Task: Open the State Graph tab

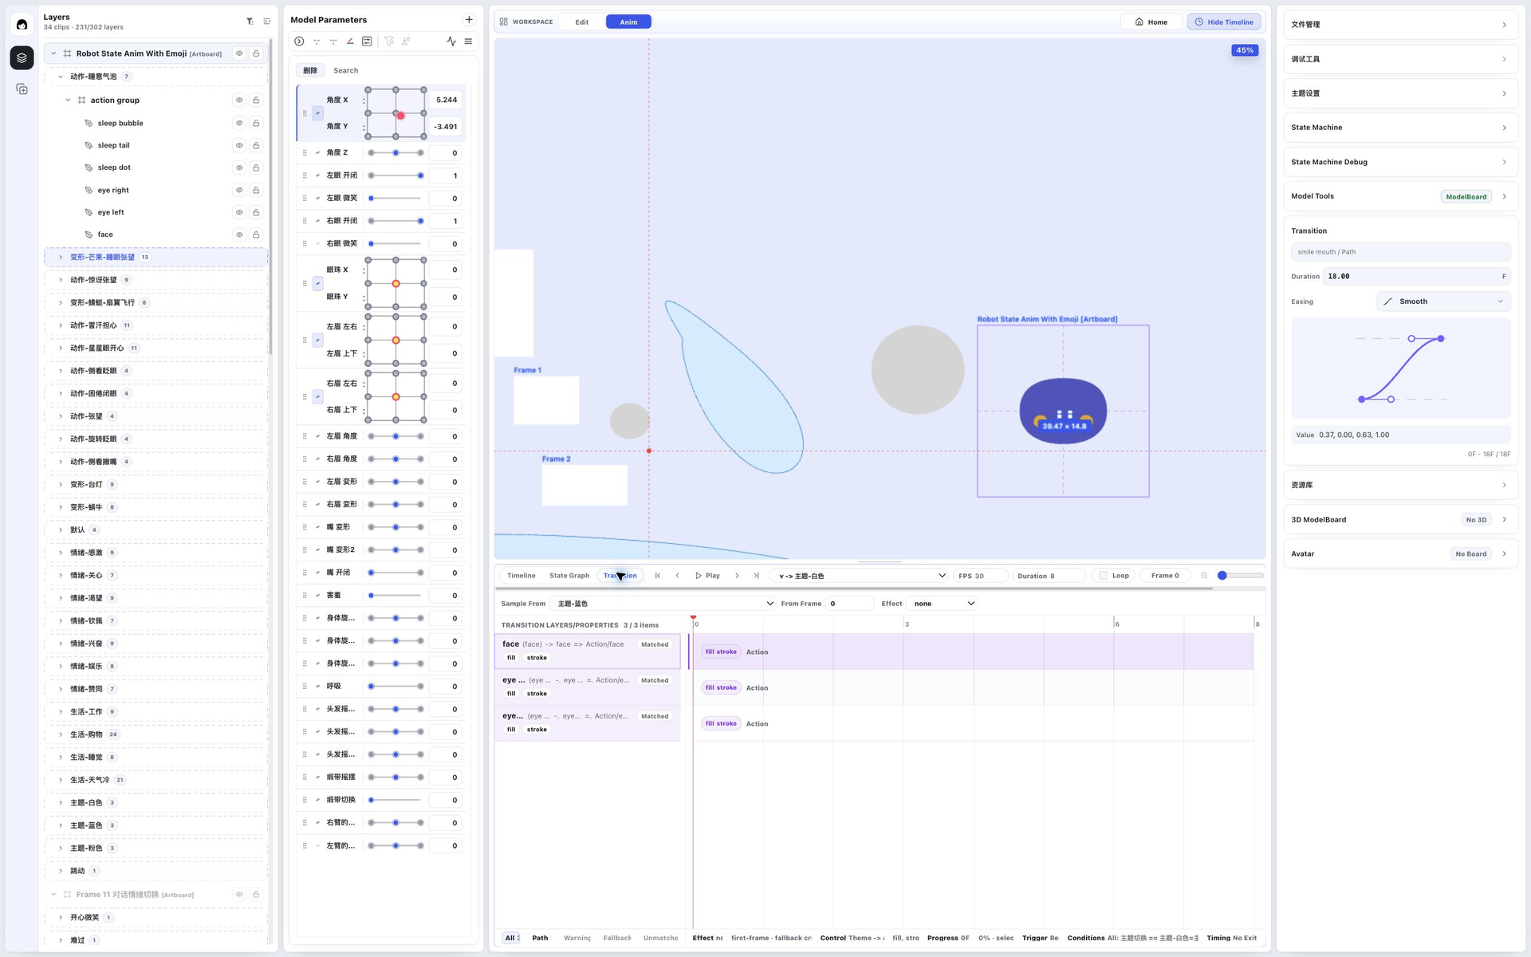Action: pyautogui.click(x=569, y=576)
